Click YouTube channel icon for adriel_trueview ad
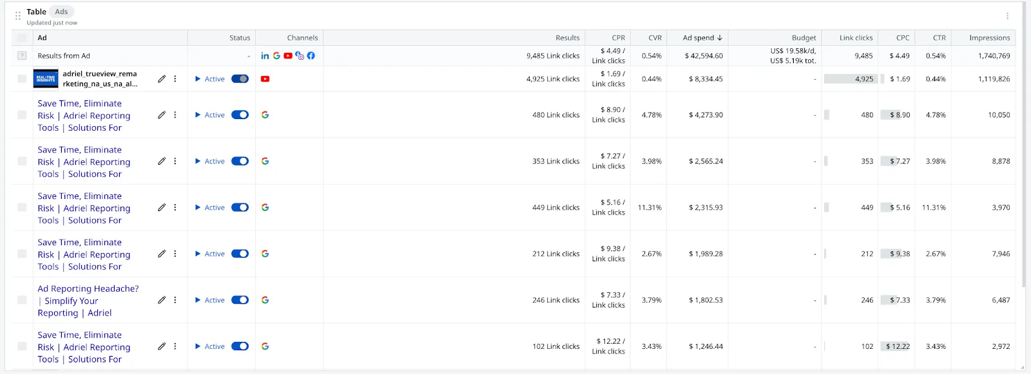The width and height of the screenshot is (1031, 374). [265, 79]
